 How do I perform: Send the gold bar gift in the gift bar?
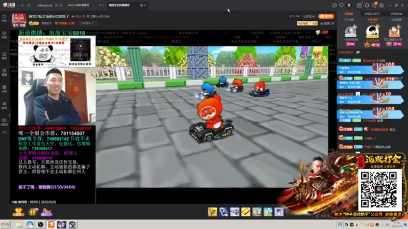[246, 212]
